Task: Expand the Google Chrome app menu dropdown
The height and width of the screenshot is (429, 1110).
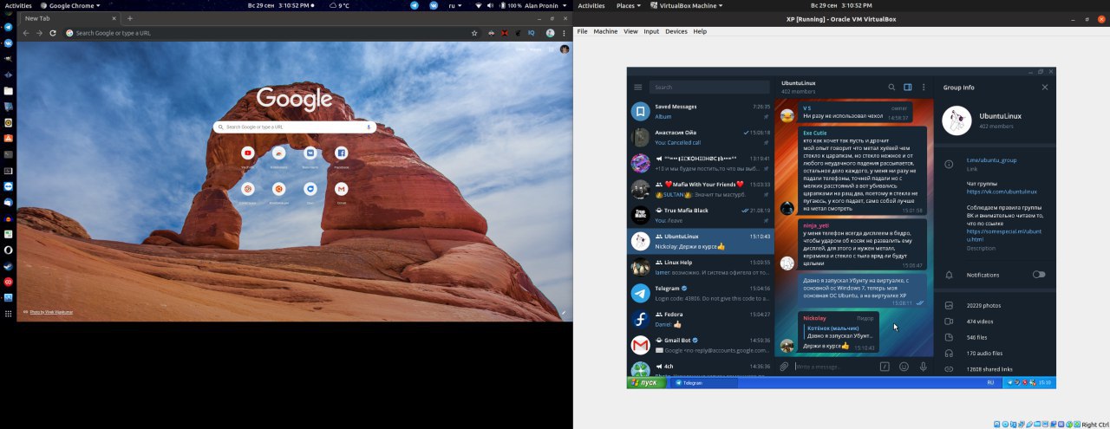Action: click(70, 5)
